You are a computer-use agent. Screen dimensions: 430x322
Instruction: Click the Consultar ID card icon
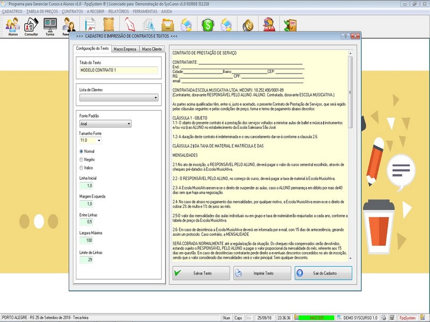pyautogui.click(x=31, y=26)
